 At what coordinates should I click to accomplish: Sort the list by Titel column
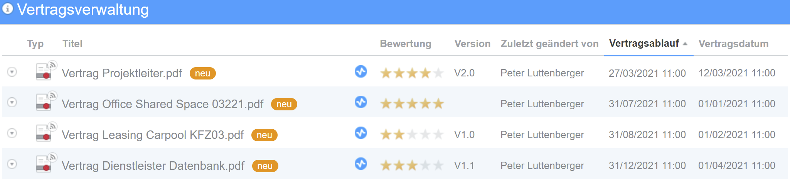click(x=72, y=44)
